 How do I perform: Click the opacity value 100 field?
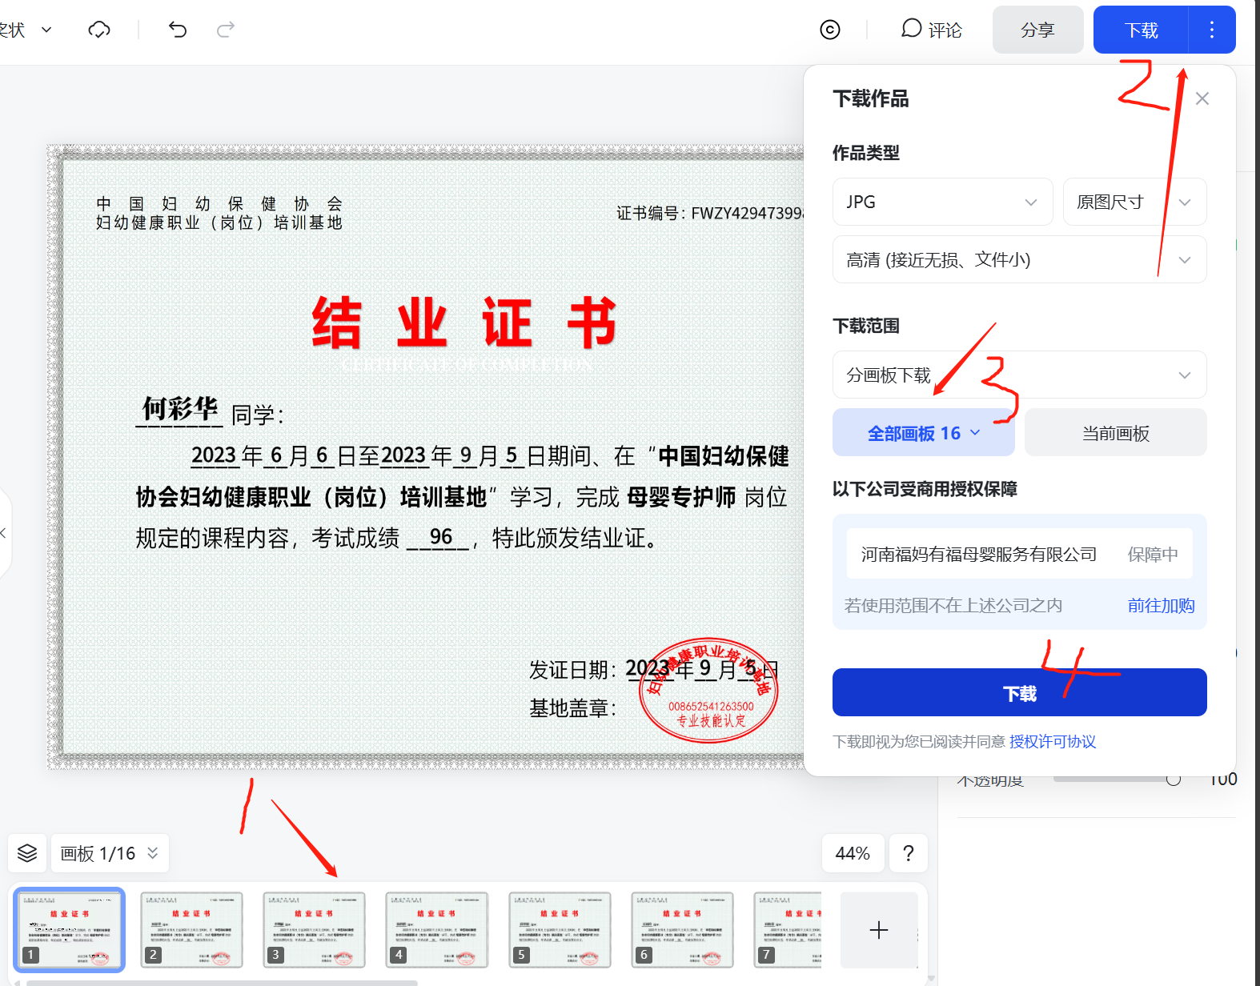pyautogui.click(x=1223, y=780)
